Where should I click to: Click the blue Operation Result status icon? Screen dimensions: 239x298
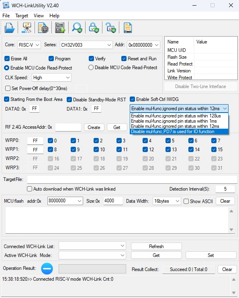click(47, 269)
